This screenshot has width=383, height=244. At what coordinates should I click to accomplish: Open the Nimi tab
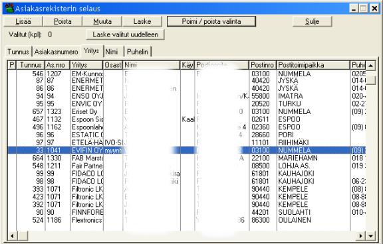112,52
